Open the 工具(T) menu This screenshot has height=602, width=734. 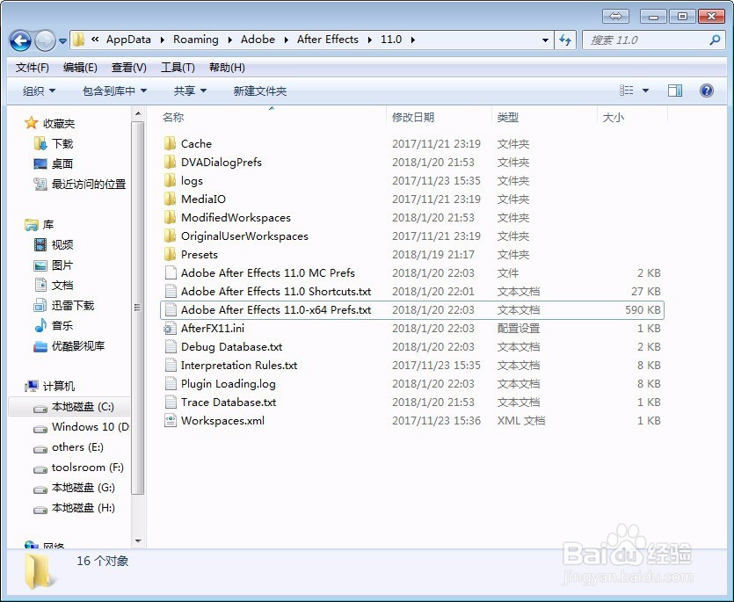click(x=178, y=68)
